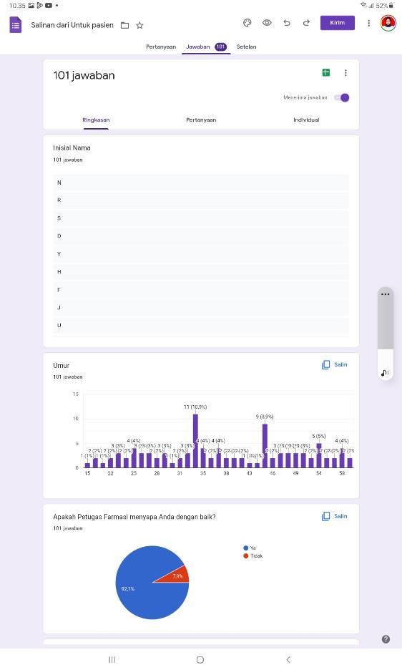Screen dimensions: 402x670
Task: Tap the Android back navigation button
Action: pos(288,659)
